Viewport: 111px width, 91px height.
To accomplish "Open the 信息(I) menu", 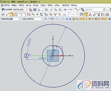I will 50,5.
